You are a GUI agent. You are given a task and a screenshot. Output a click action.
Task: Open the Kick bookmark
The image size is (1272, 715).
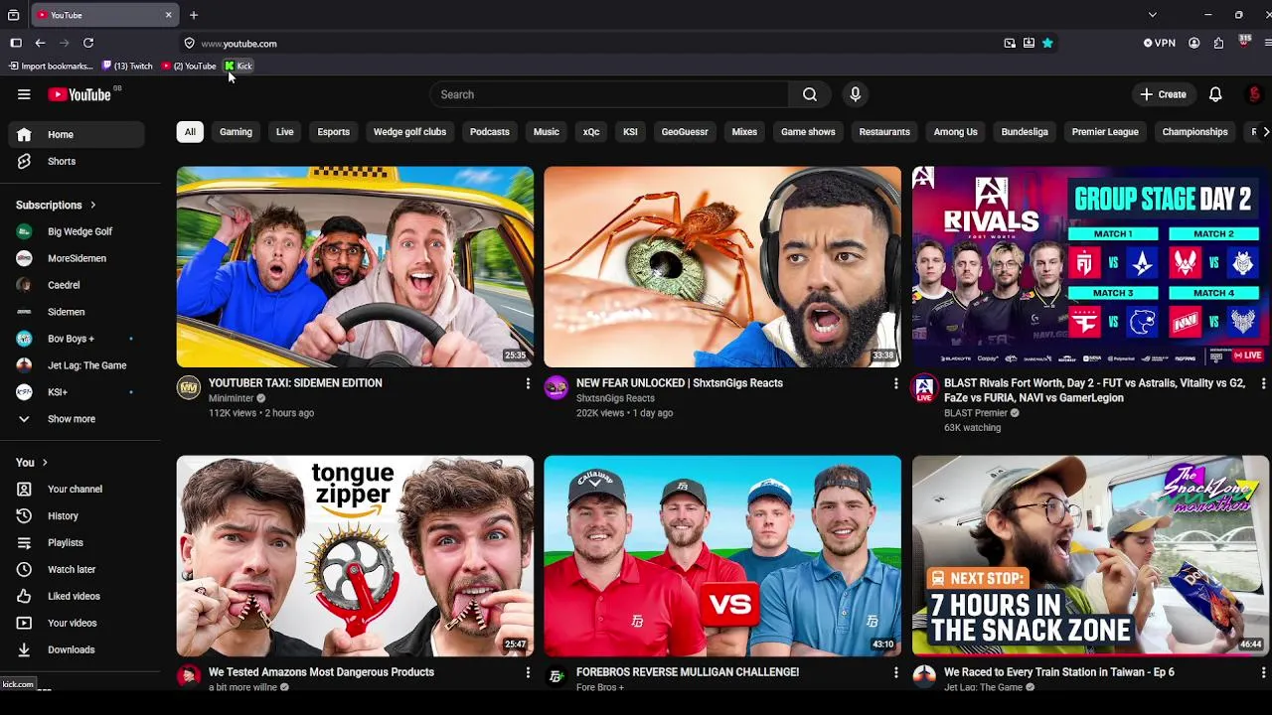tap(238, 66)
